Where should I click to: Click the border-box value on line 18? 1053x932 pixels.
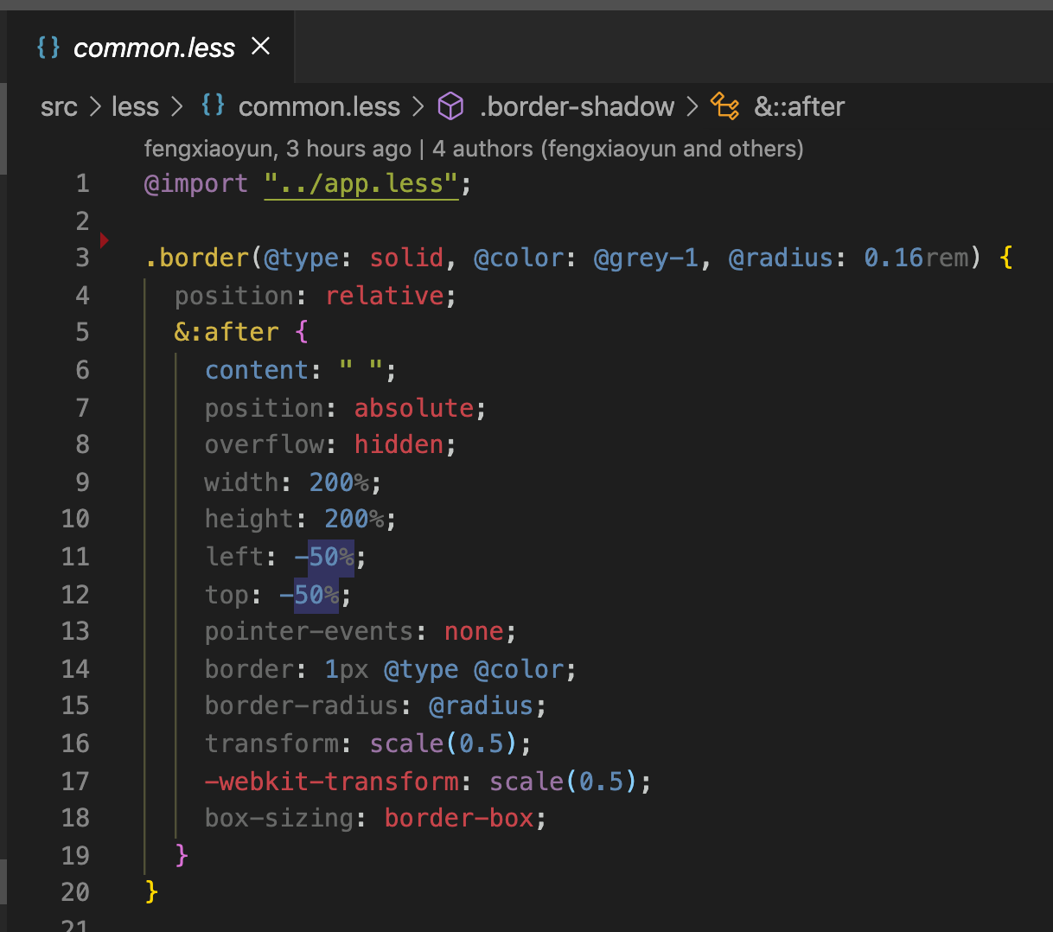[459, 818]
